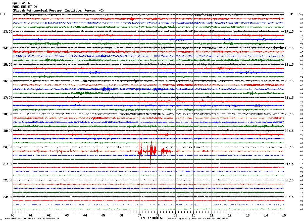Click the large red seismic burst near minute 7
The image size is (304, 222).
(x=147, y=151)
